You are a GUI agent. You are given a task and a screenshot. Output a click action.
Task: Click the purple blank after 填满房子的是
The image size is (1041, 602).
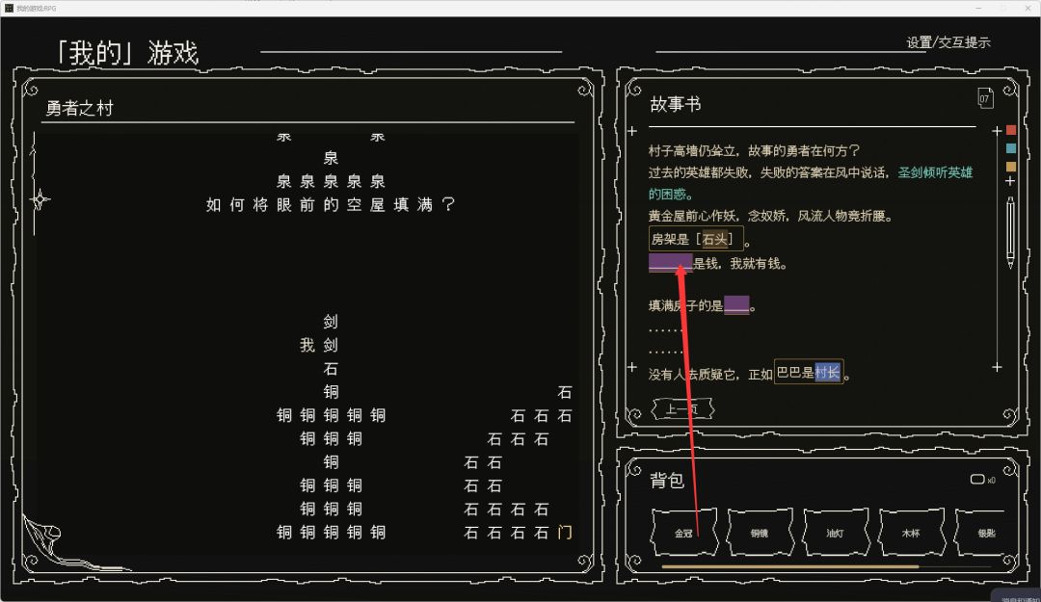point(736,305)
